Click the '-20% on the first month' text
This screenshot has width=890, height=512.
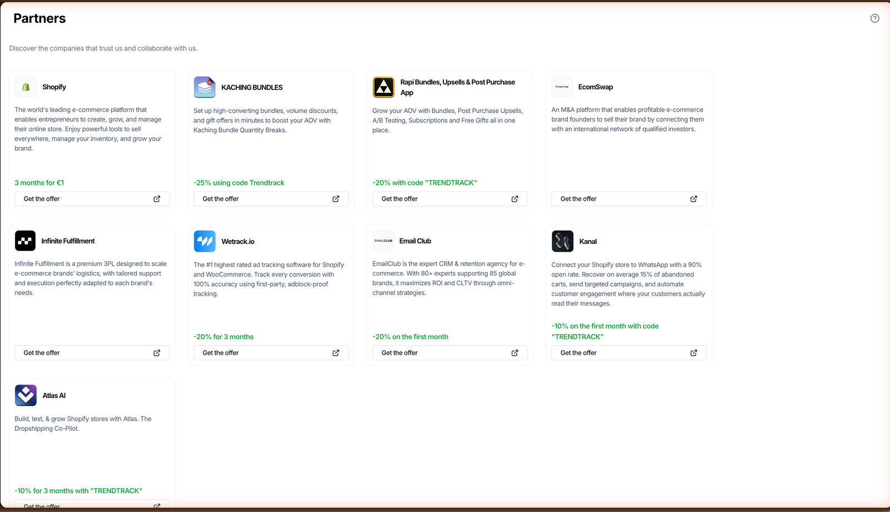[x=411, y=337]
